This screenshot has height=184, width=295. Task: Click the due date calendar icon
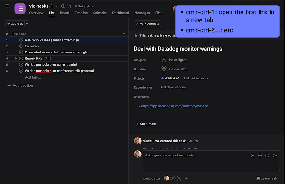click(164, 69)
